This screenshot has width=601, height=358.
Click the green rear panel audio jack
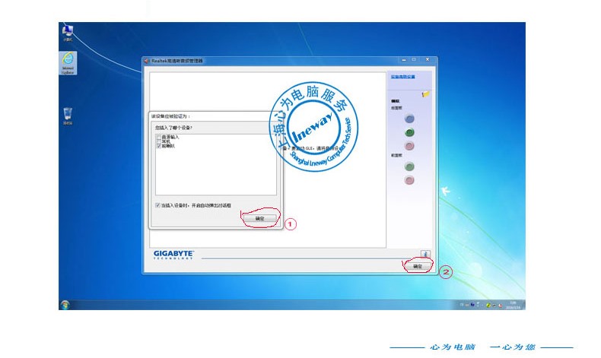(x=409, y=132)
